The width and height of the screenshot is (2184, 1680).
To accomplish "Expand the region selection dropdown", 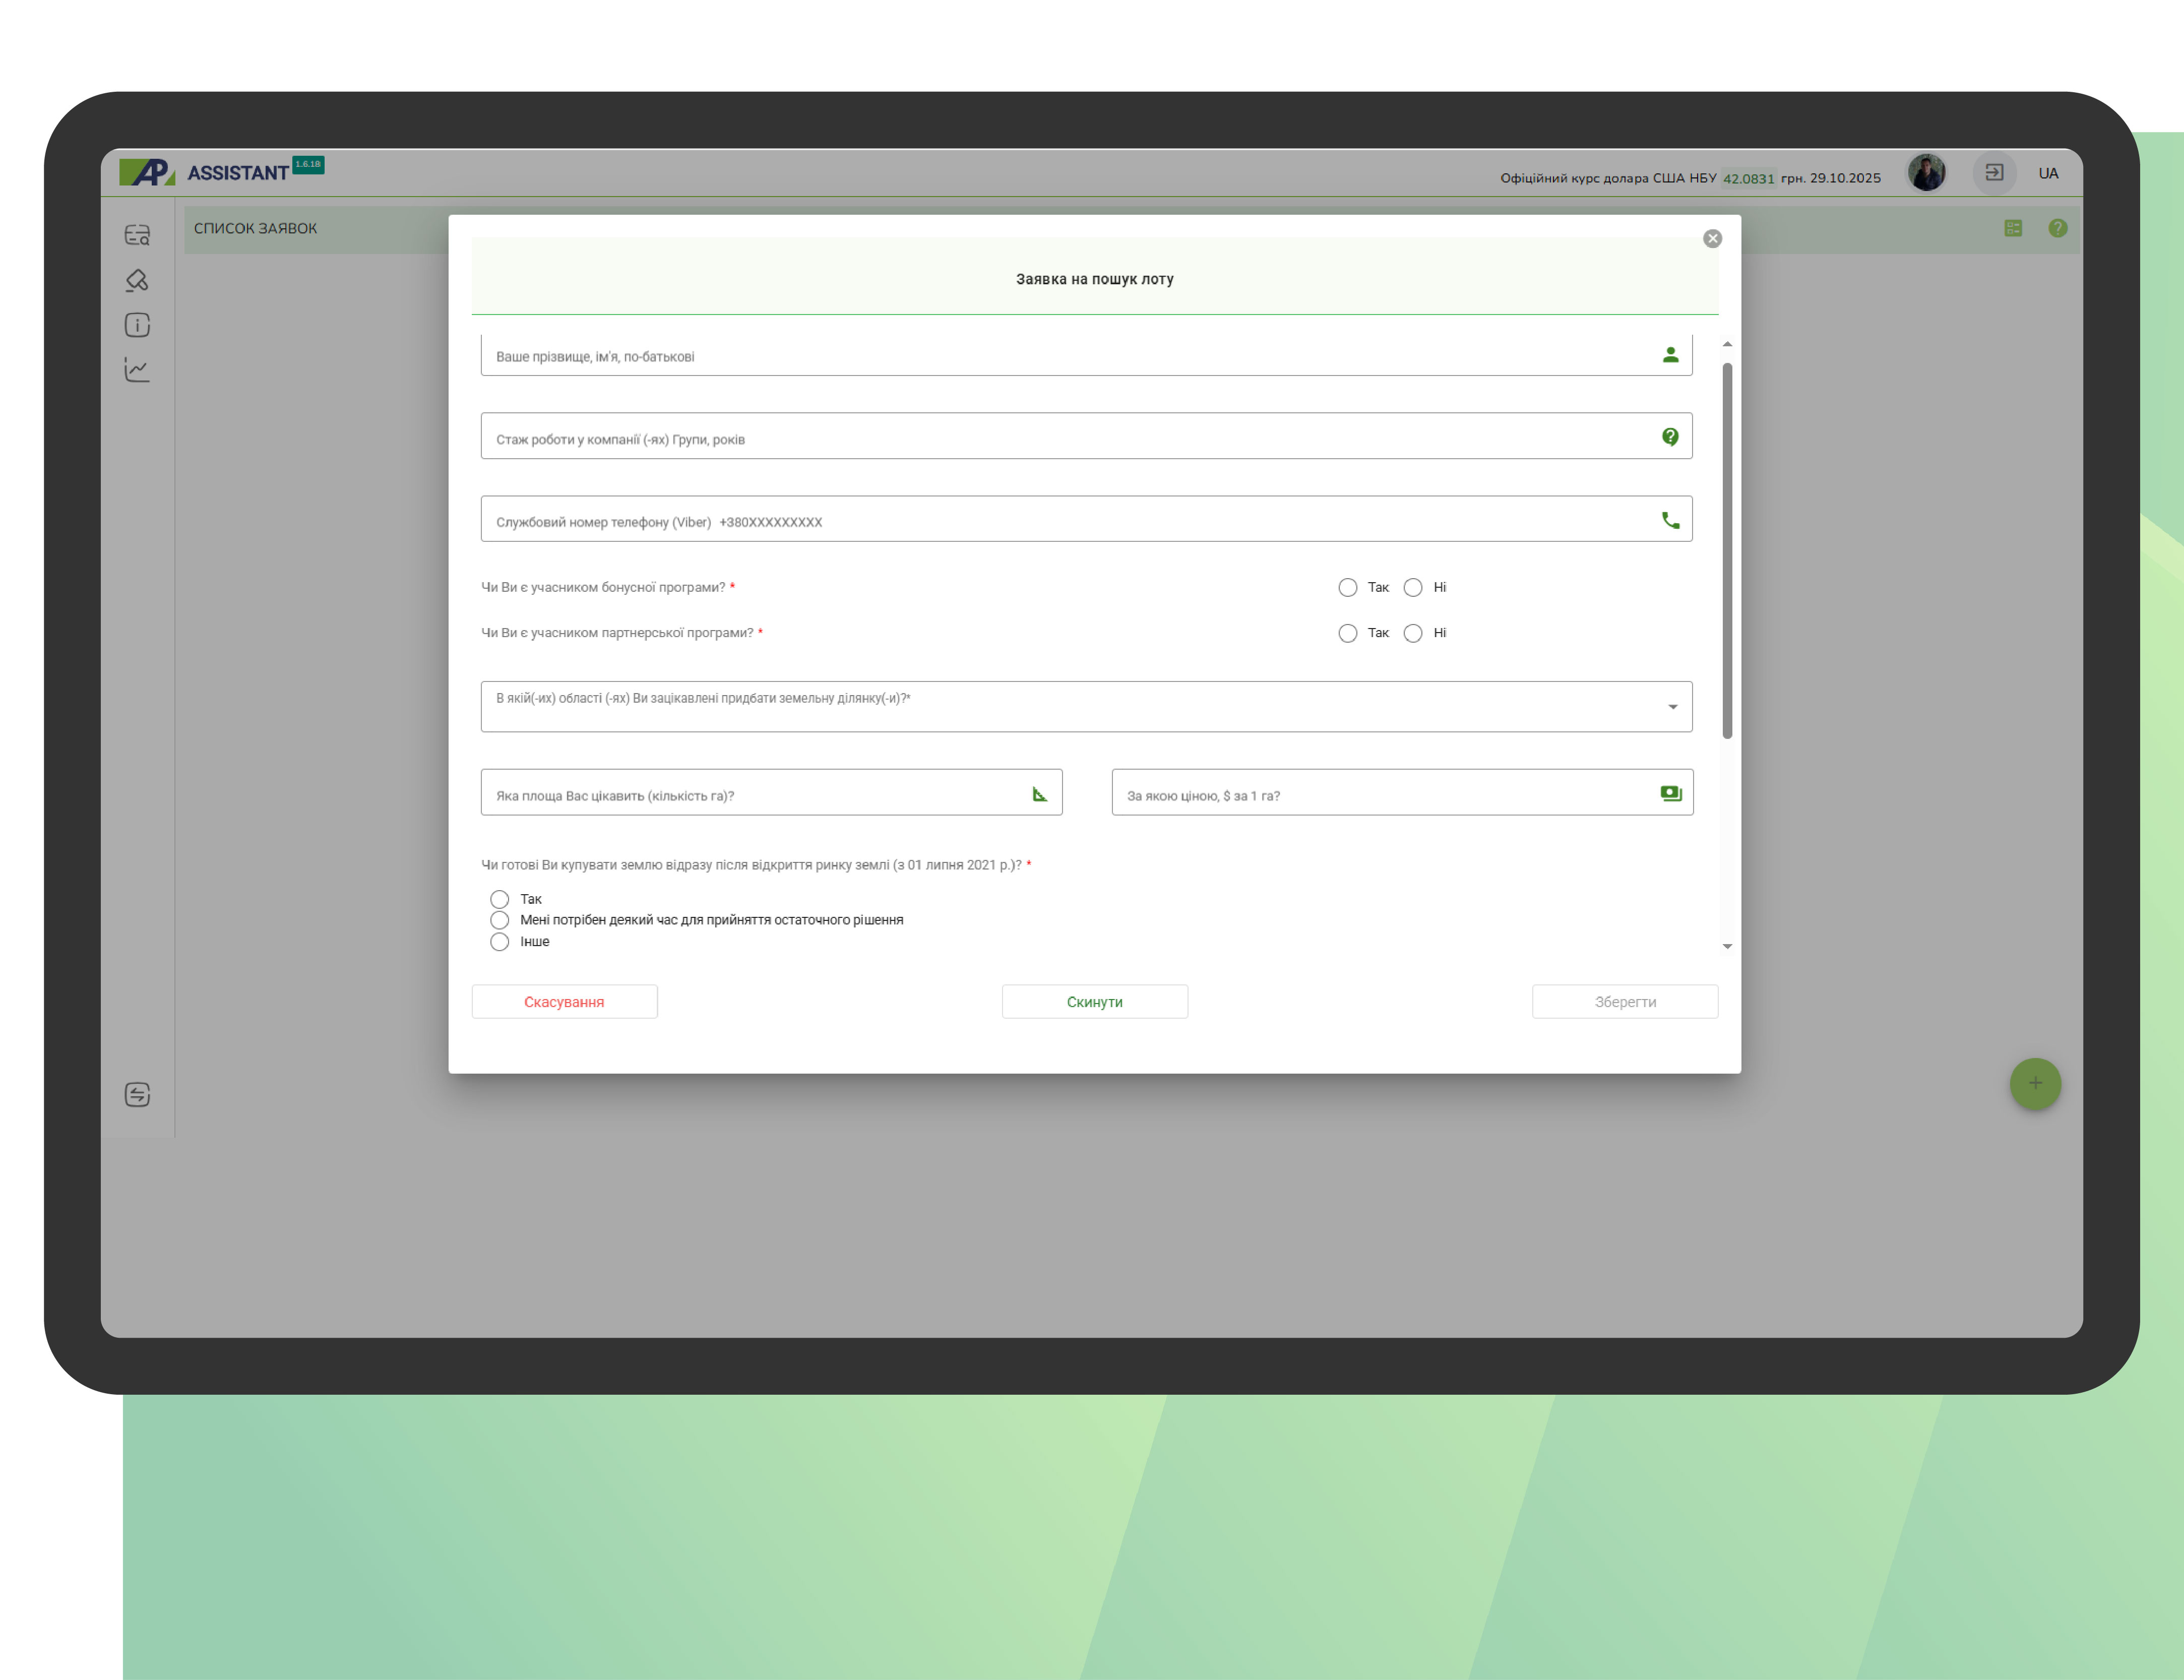I will 1672,707.
